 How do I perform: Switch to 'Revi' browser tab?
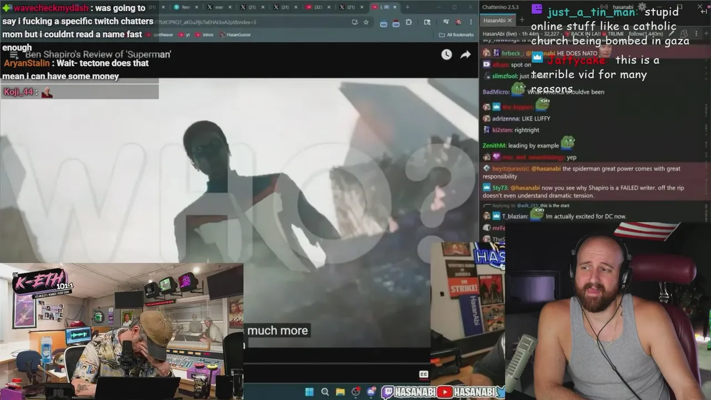coord(184,7)
